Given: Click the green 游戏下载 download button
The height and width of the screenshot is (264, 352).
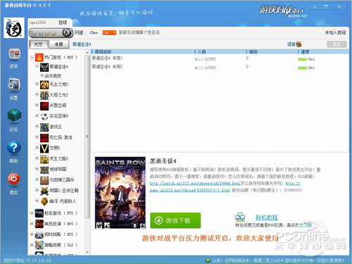Looking at the screenshot, I should click(x=175, y=220).
